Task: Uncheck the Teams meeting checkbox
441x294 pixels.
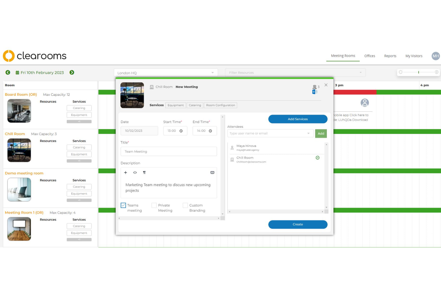Action: [x=123, y=205]
